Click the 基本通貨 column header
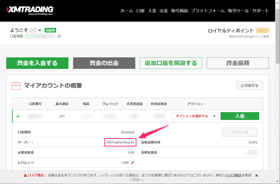The image size is (280, 184). 62,104
